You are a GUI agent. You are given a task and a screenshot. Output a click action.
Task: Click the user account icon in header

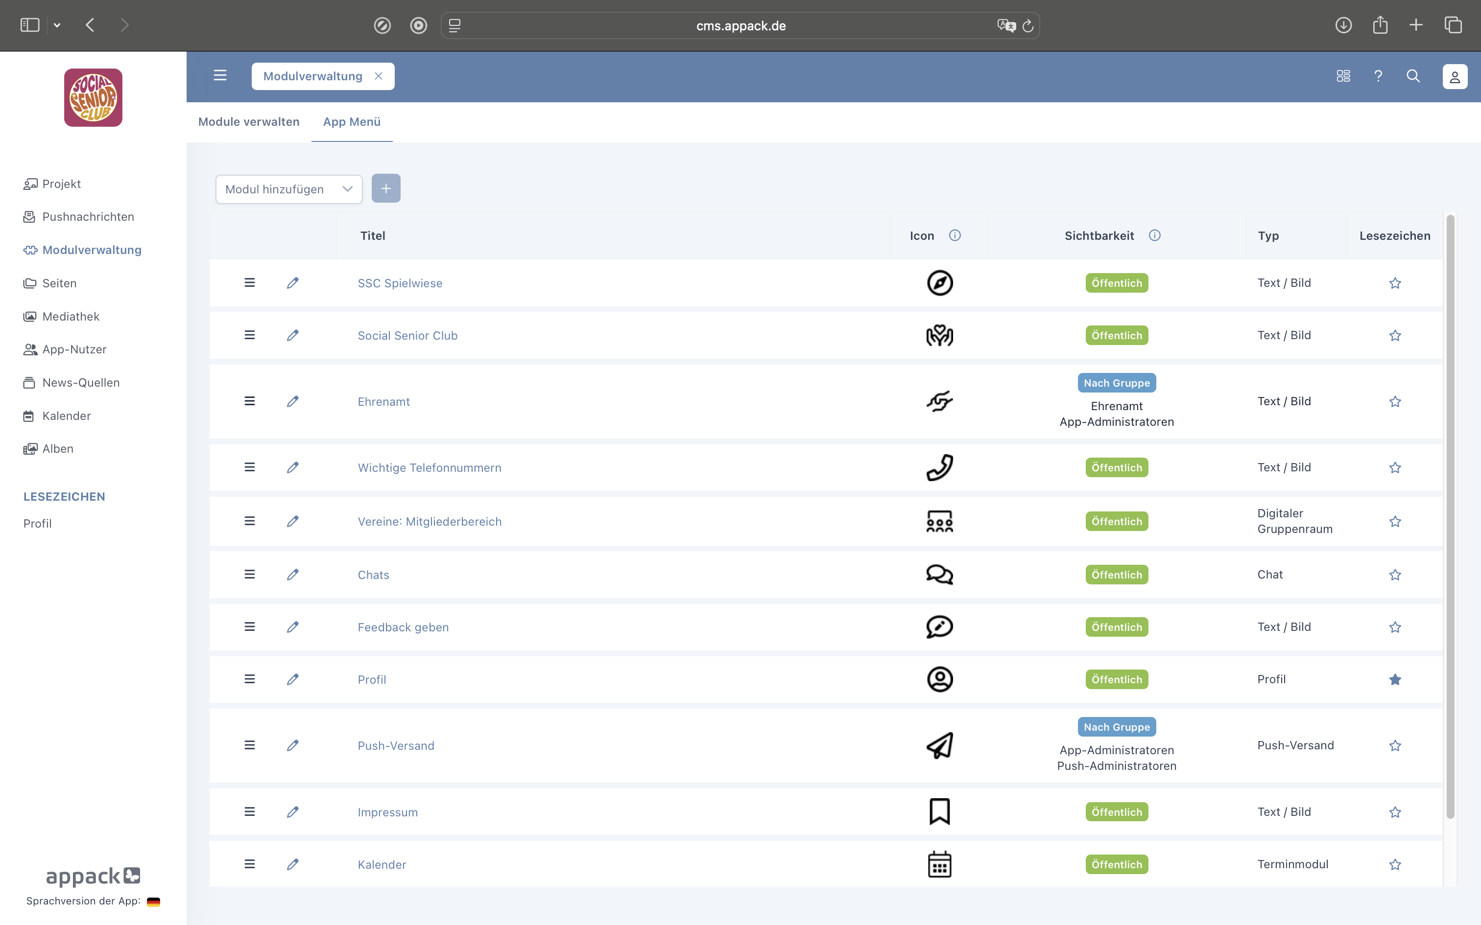[x=1455, y=76]
